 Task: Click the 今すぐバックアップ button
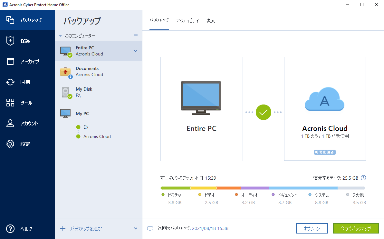(x=356, y=228)
